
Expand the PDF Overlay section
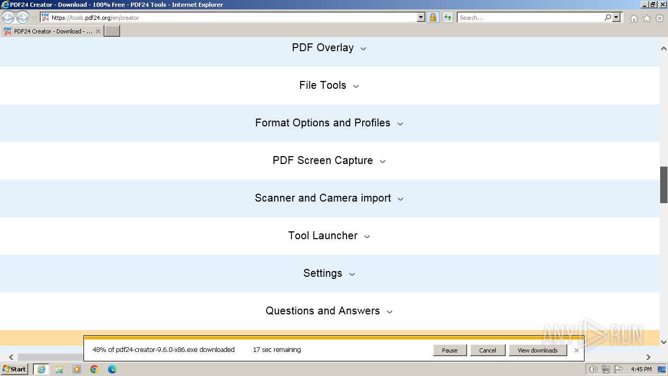pos(329,48)
